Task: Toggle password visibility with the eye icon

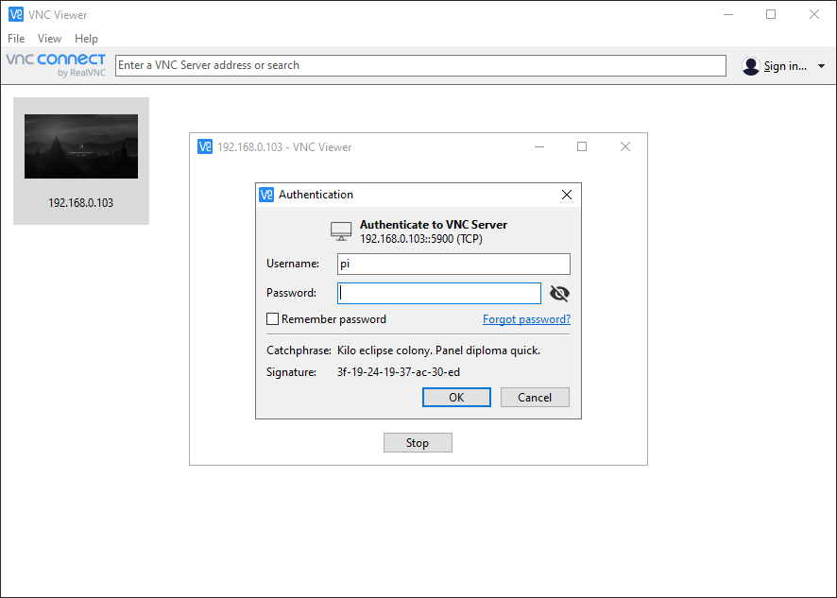Action: (559, 293)
